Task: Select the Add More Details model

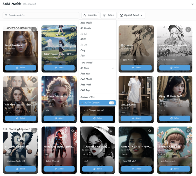Action: point(21,118)
